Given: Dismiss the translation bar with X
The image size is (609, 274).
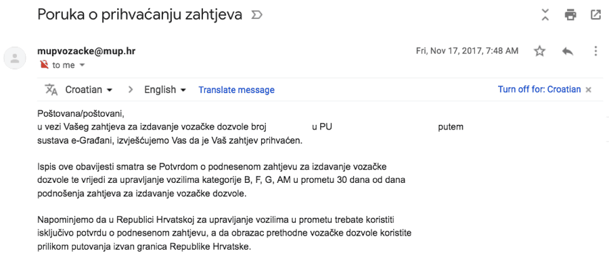Looking at the screenshot, I should tap(589, 90).
